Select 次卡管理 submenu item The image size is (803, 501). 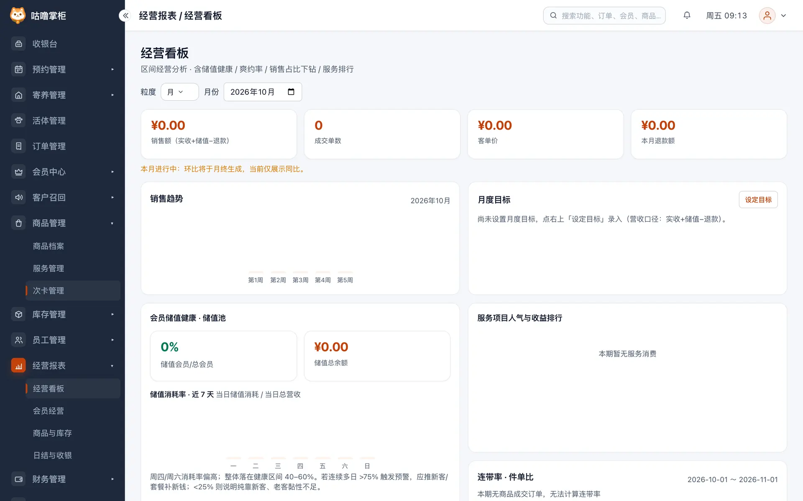[x=73, y=291]
